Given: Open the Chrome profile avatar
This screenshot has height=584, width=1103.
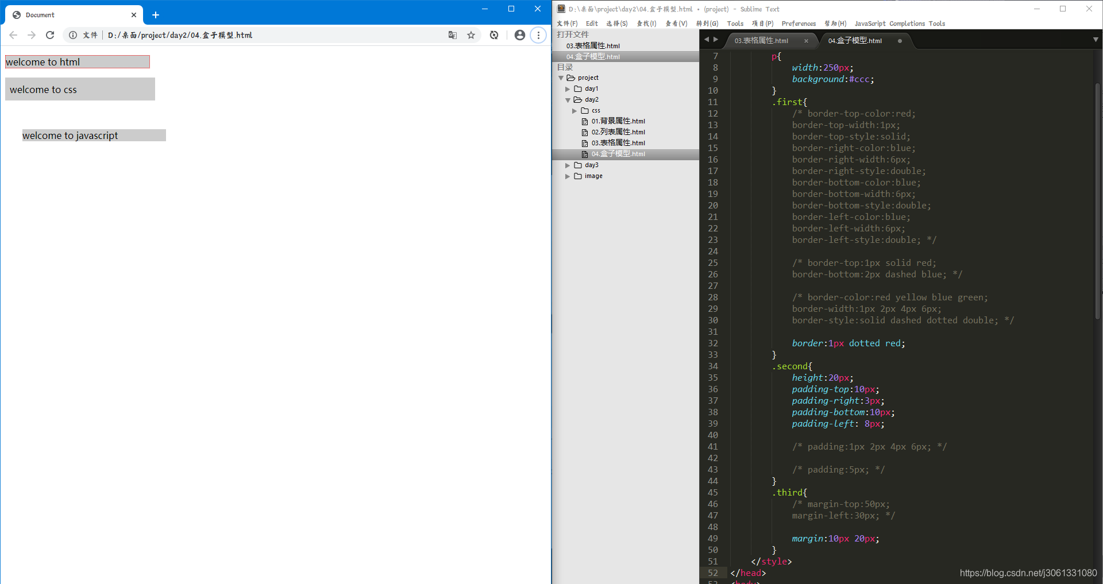Looking at the screenshot, I should point(520,35).
